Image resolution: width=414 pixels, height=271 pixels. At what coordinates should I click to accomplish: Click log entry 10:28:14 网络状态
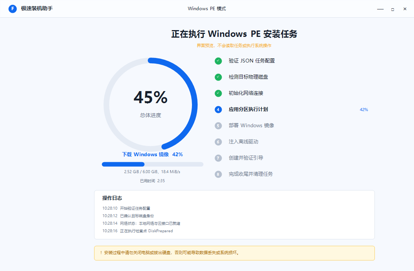[x=141, y=224]
